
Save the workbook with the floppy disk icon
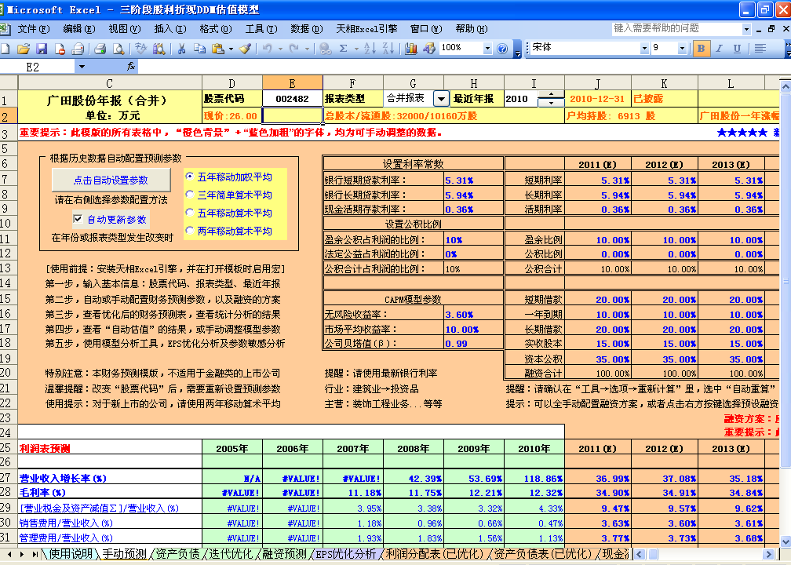coord(42,49)
